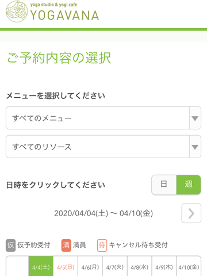Click the arrow on すべてのメニュー selector

(x=195, y=118)
